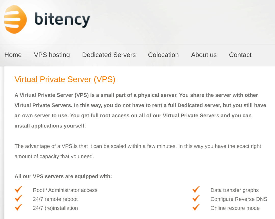Open the Home menu item
This screenshot has width=275, height=219.
pos(13,55)
